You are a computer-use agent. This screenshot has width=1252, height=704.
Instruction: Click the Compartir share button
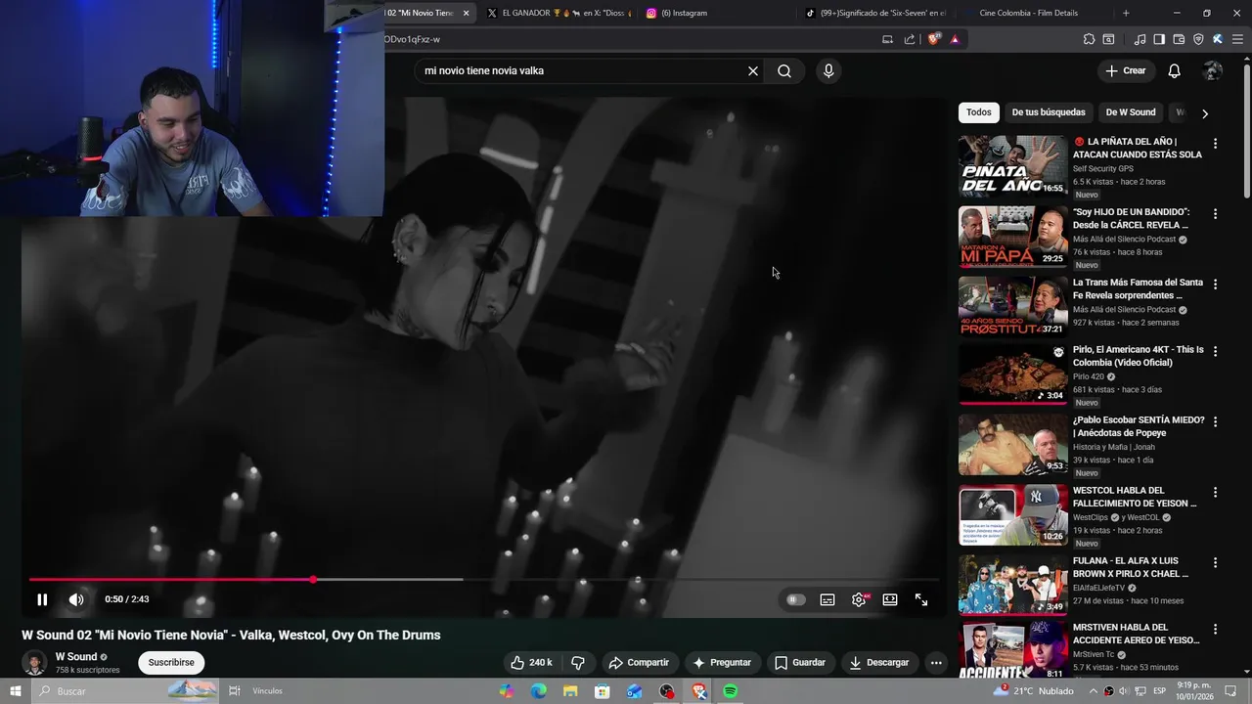[x=639, y=662]
